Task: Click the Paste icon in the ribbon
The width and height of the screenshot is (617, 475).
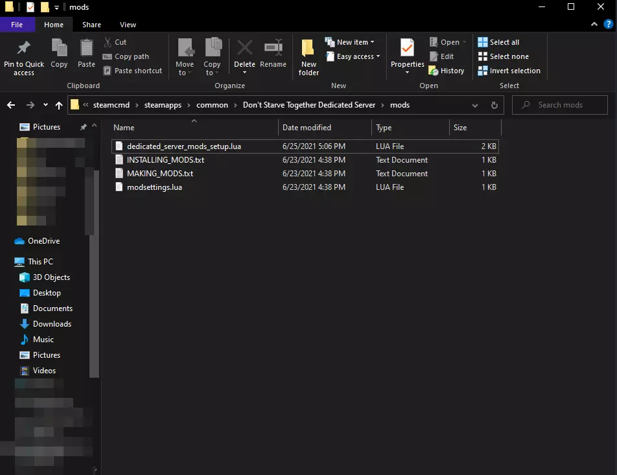Action: click(86, 49)
